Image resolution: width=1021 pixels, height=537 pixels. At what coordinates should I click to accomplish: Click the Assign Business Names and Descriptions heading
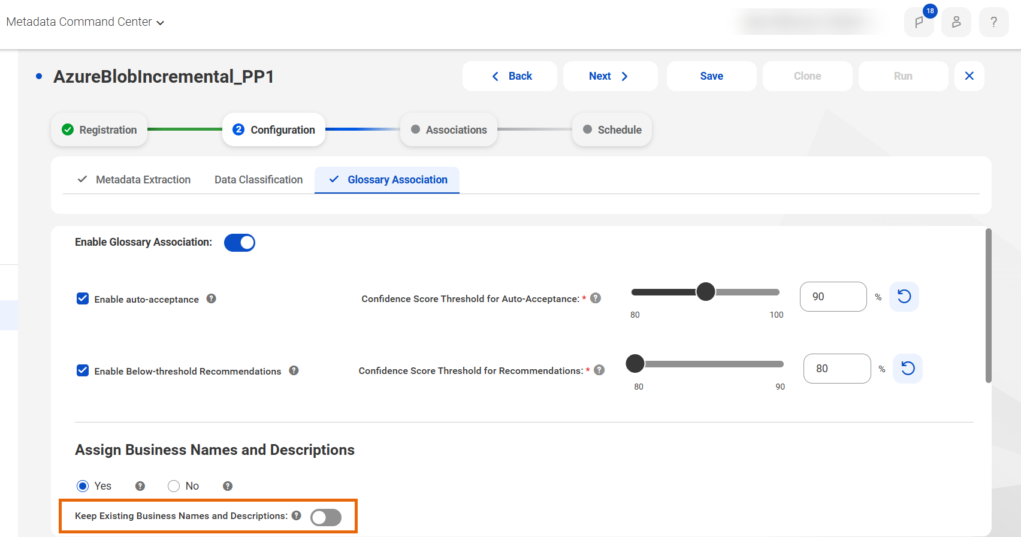tap(215, 450)
